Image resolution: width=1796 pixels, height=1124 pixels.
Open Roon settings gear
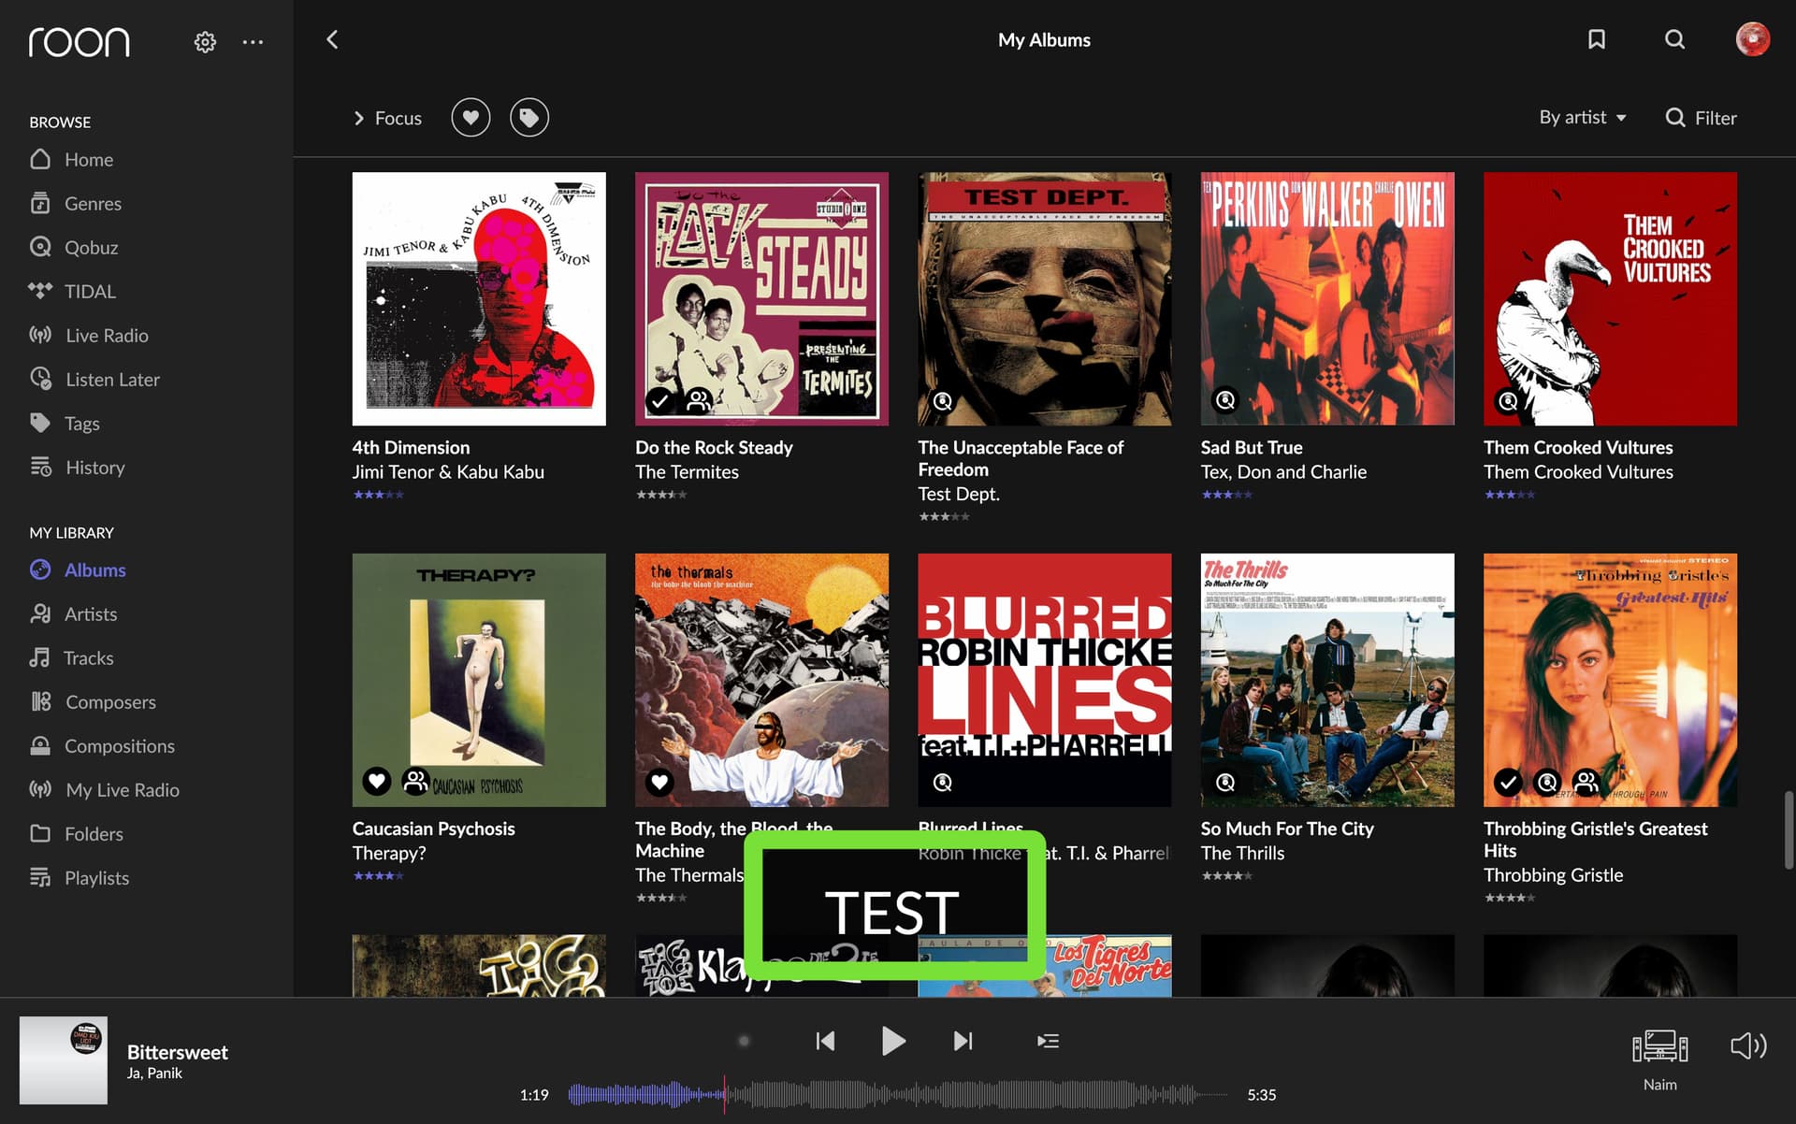(205, 42)
